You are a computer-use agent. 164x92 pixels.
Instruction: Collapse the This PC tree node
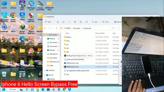click(x=44, y=75)
